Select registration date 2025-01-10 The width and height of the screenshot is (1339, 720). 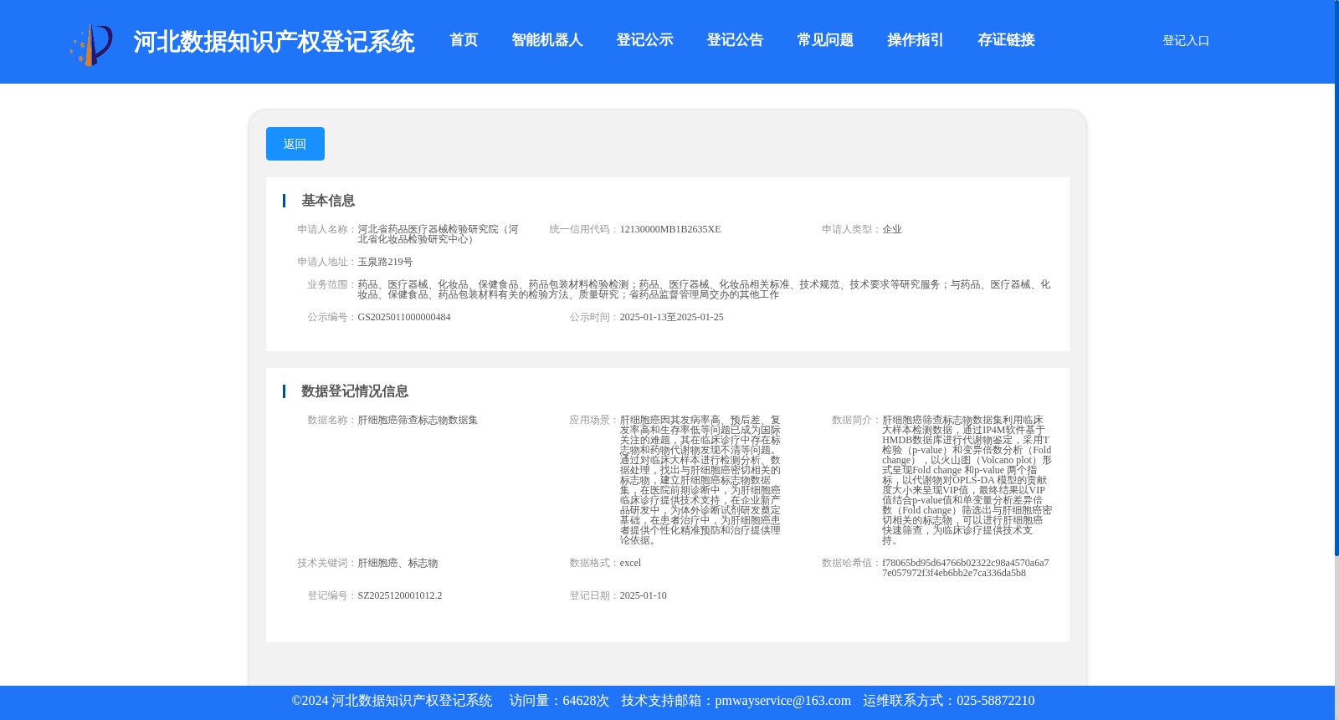[x=644, y=595]
